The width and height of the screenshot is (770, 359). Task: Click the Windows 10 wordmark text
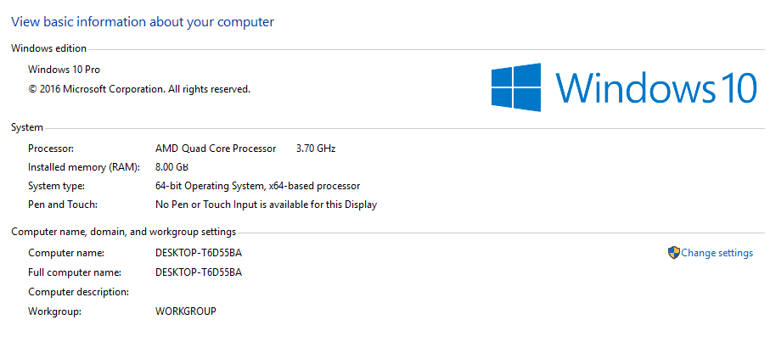click(x=656, y=87)
